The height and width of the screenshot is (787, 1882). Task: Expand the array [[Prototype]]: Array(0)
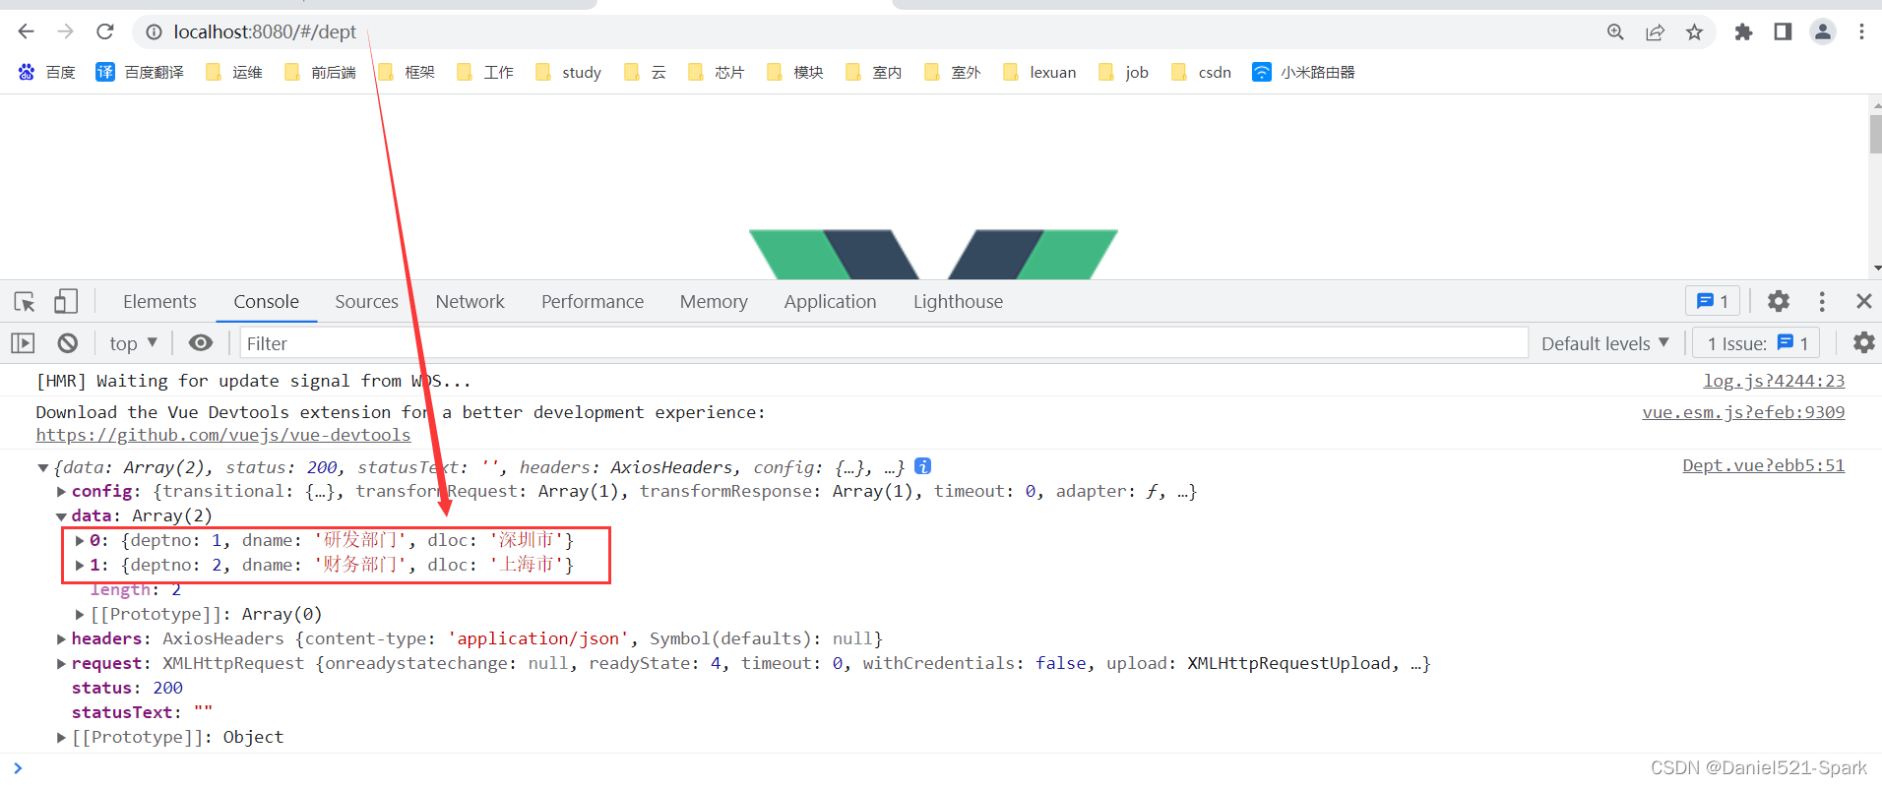[80, 615]
